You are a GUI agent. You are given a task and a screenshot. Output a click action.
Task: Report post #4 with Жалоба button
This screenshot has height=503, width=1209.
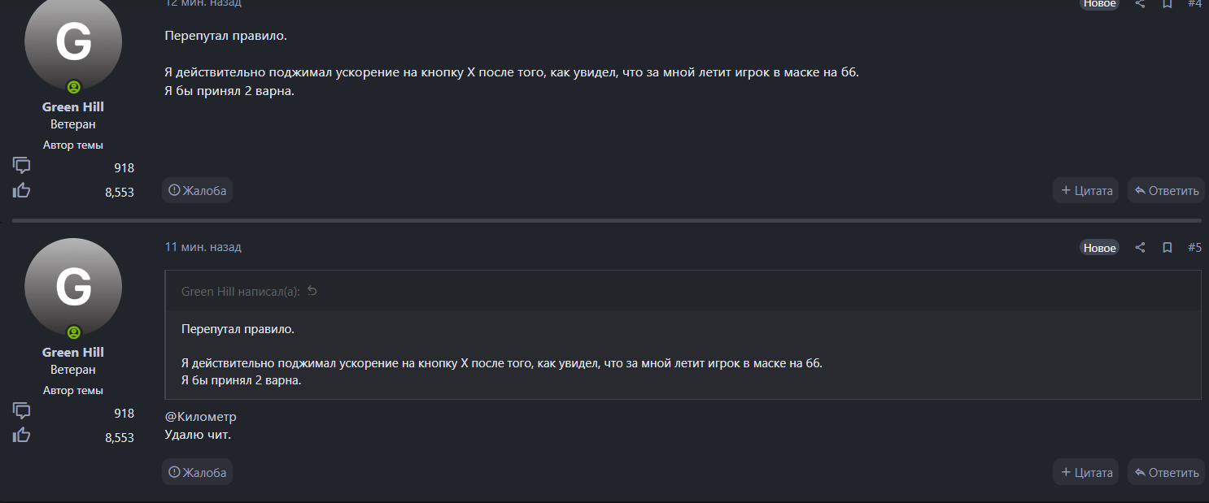197,191
